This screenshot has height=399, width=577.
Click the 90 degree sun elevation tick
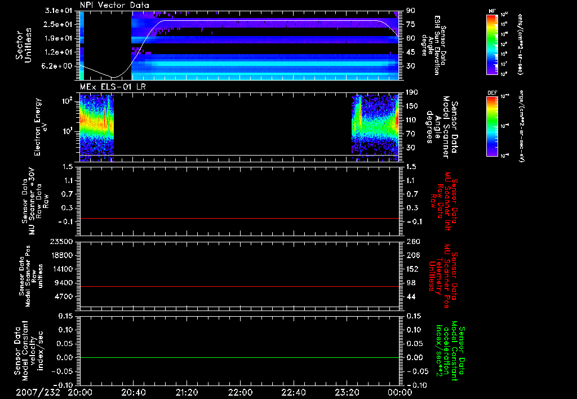coord(411,11)
